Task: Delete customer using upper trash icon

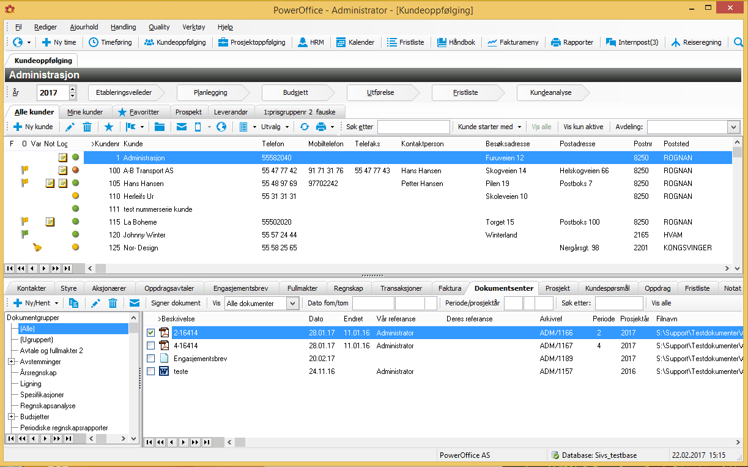Action: pos(87,127)
